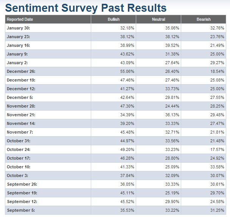This screenshot has width=230, height=217.
Task: Click the December 5 neutral value 29.81%
Action: 172,97
